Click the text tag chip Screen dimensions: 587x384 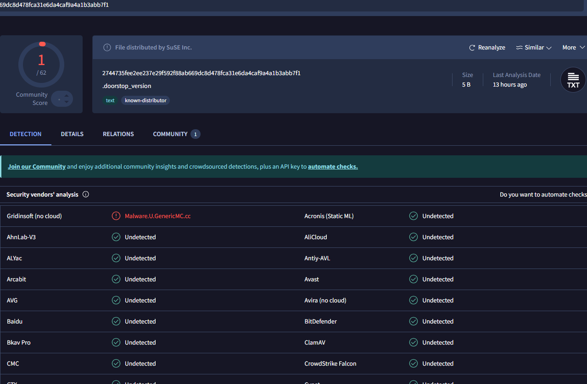[110, 100]
